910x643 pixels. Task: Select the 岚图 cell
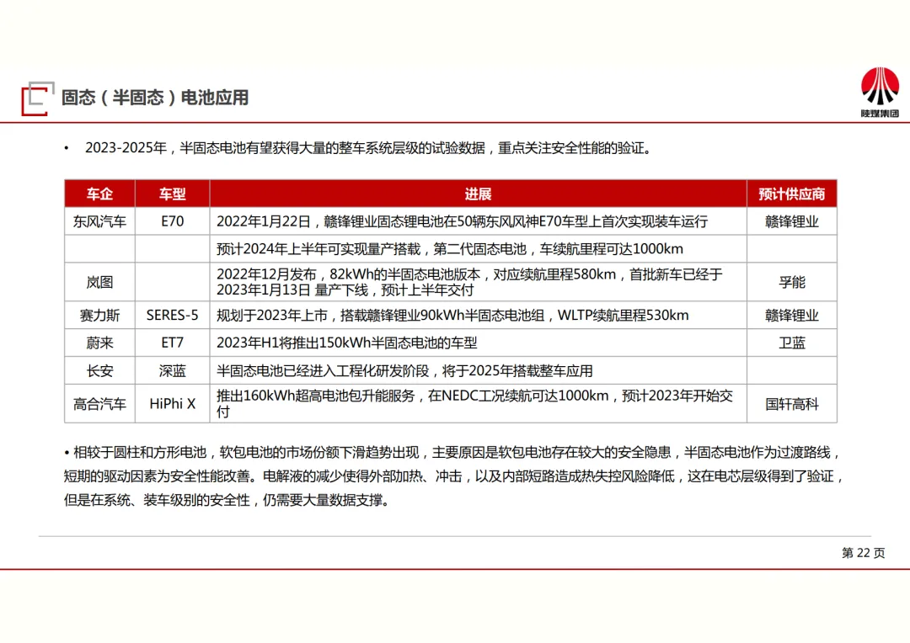click(x=99, y=282)
